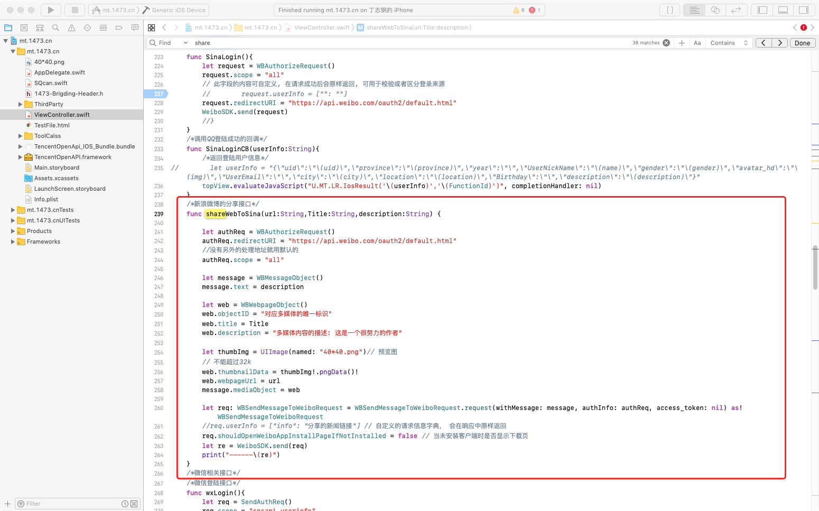
Task: Open the related items grid menu
Action: pyautogui.click(x=152, y=27)
